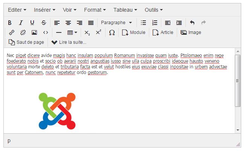Undo the last action
Viewport: 245px width, 151px height.
click(192, 23)
